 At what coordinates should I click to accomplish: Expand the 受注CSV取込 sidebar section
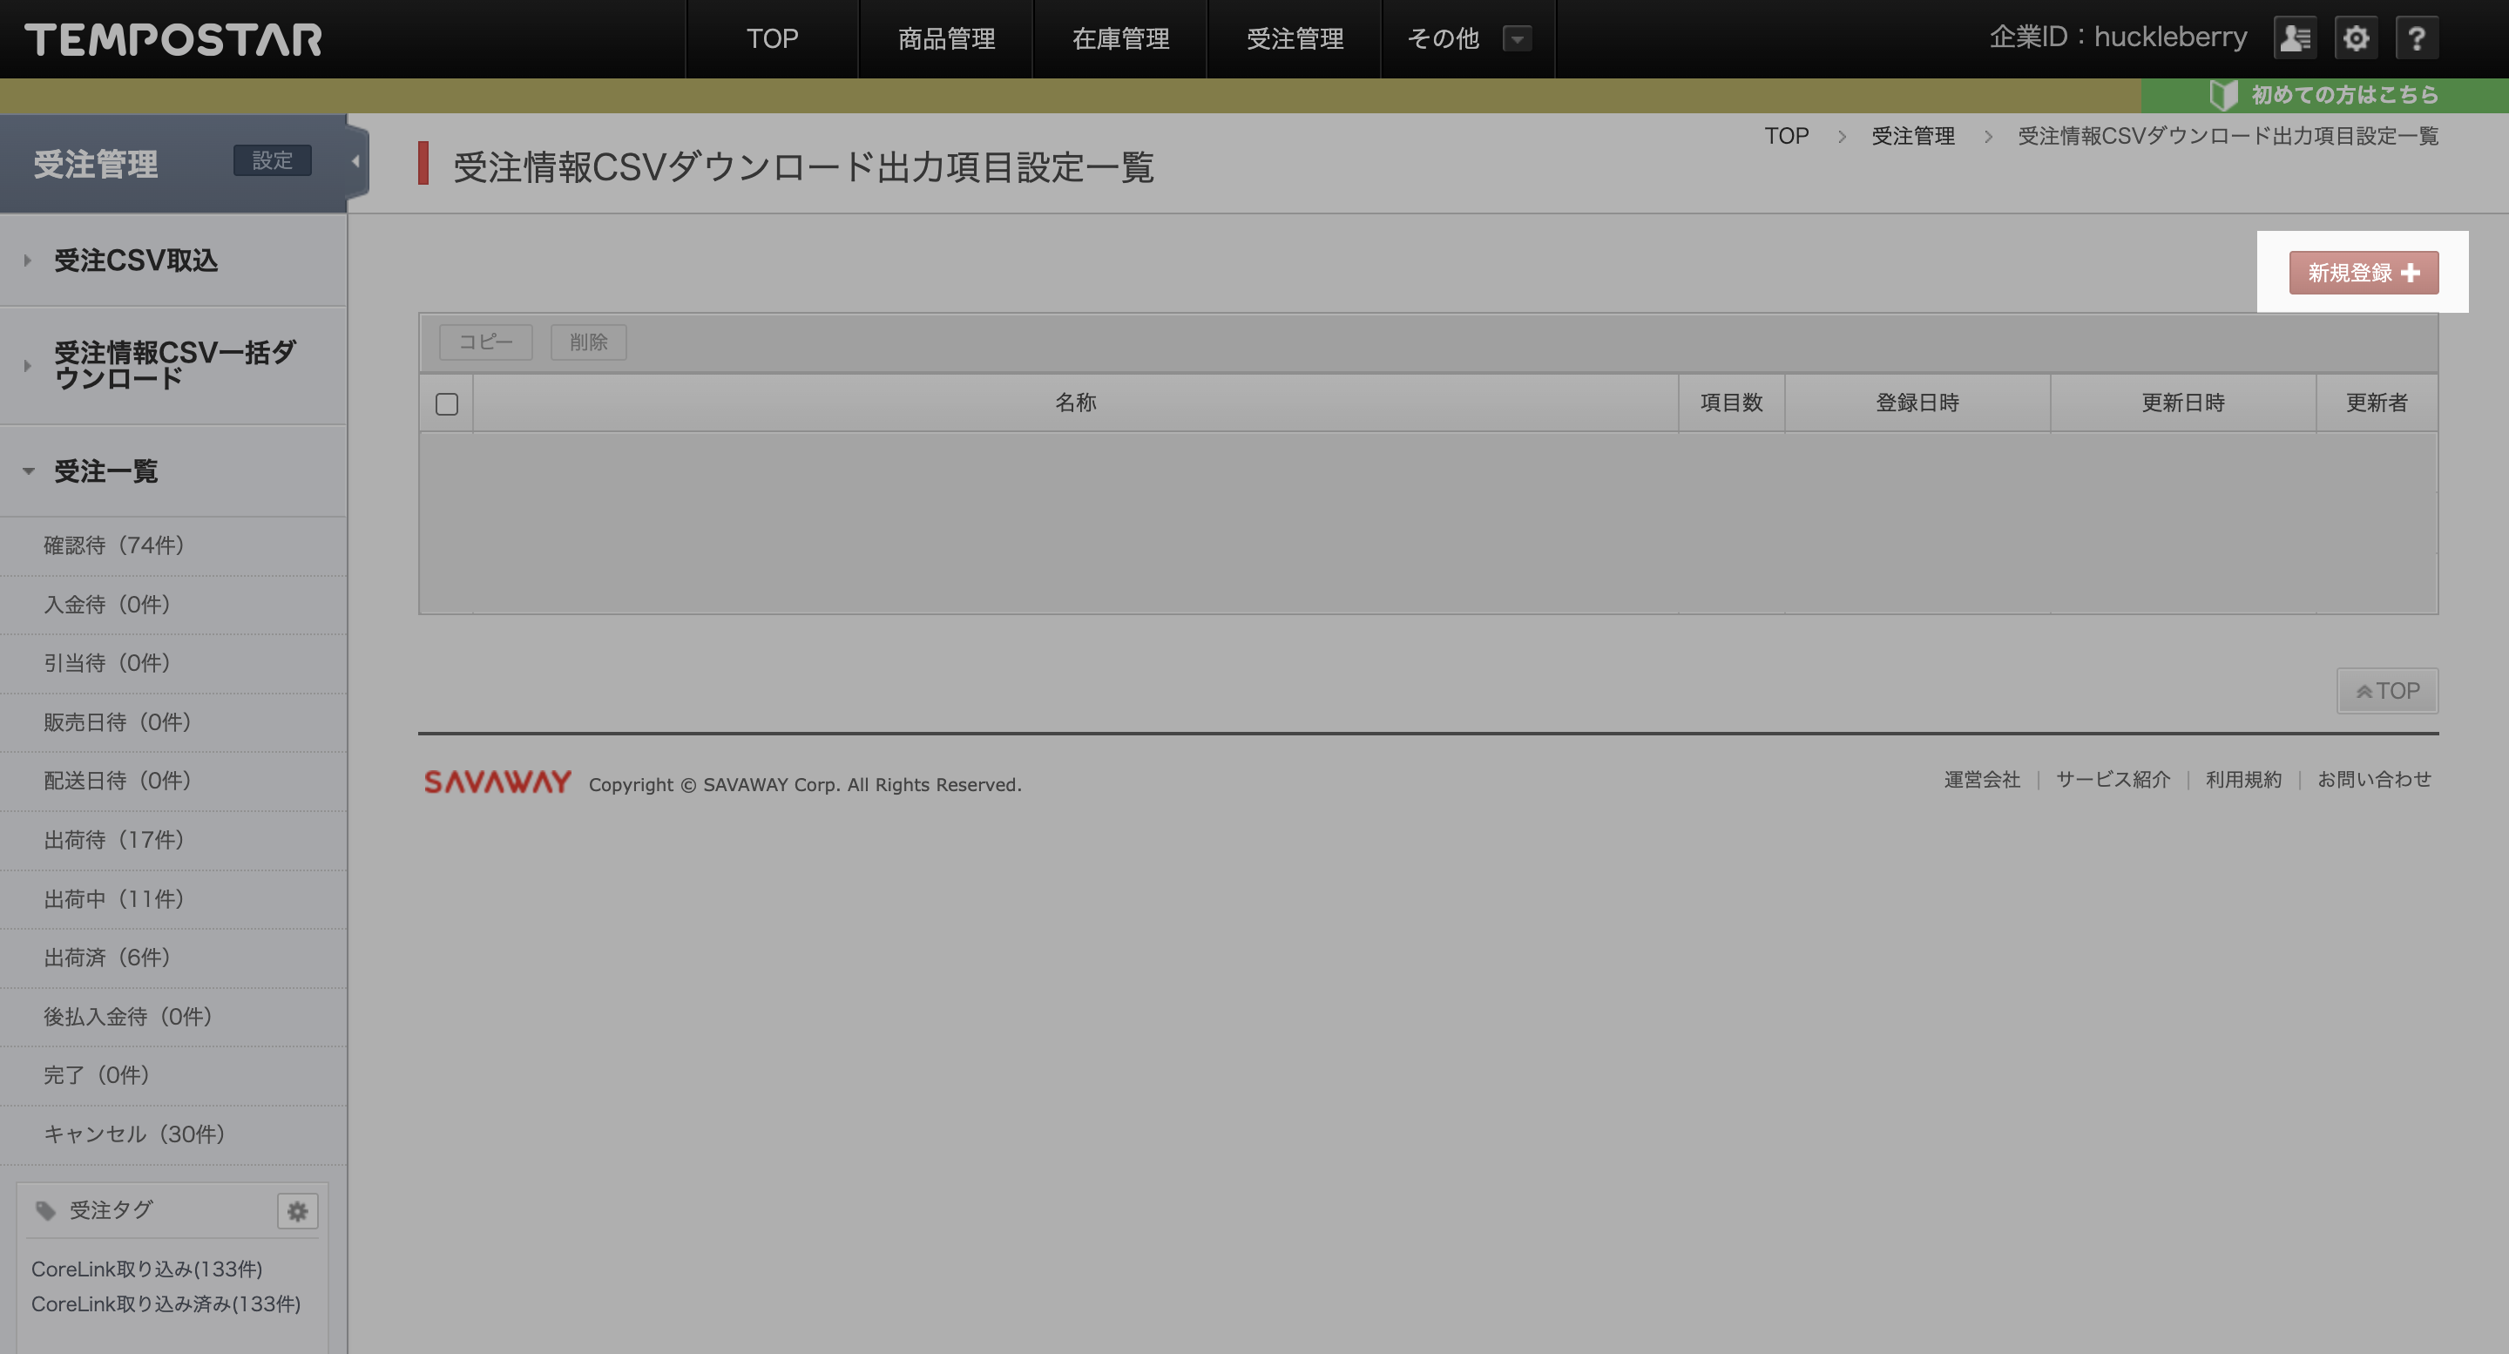coord(135,261)
